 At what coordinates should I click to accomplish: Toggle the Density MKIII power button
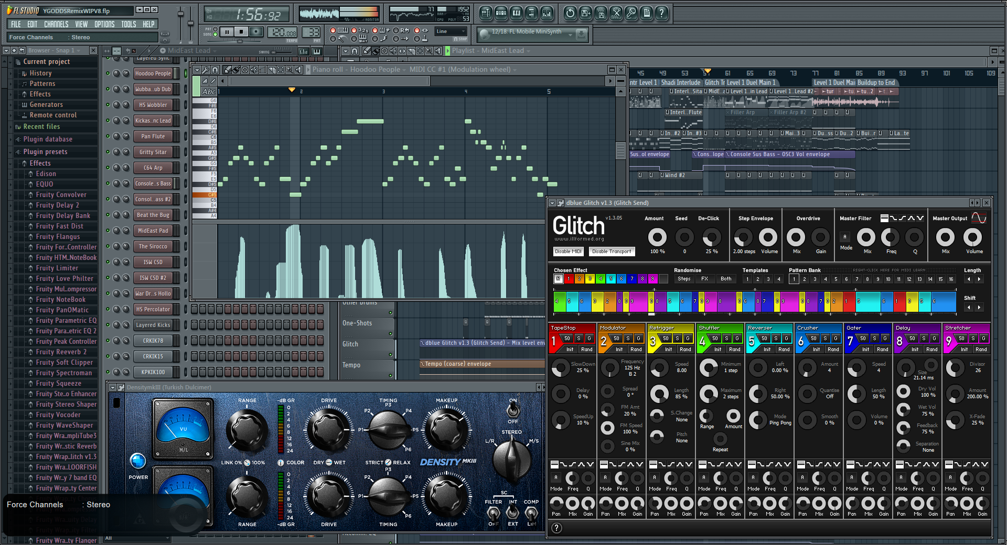click(x=138, y=461)
